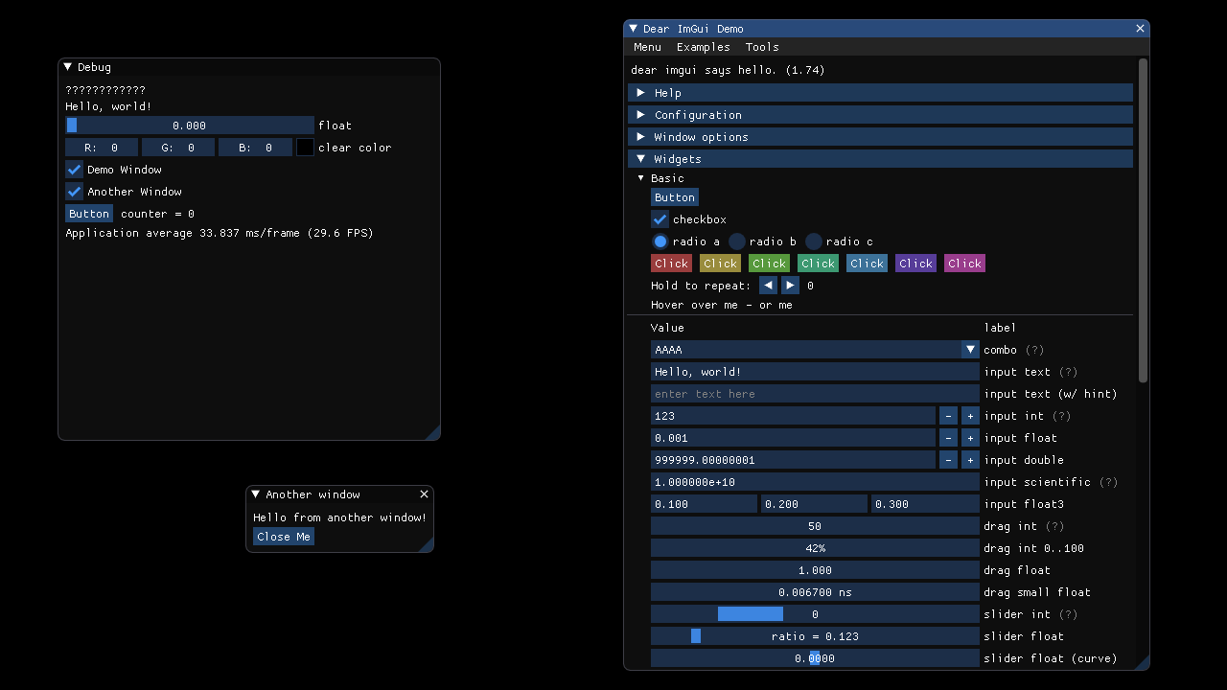
Task: Click the drag int help marker (?)
Action: tap(1054, 526)
